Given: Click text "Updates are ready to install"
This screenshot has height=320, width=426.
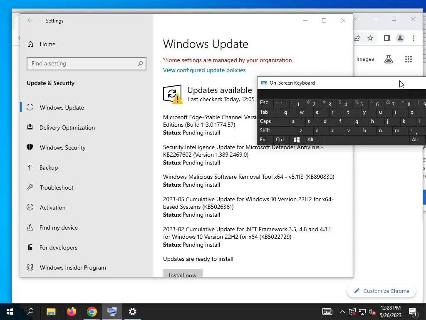Looking at the screenshot, I should pos(198,259).
